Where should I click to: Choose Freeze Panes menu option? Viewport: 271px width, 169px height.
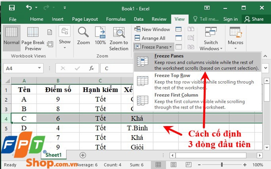click(197, 62)
